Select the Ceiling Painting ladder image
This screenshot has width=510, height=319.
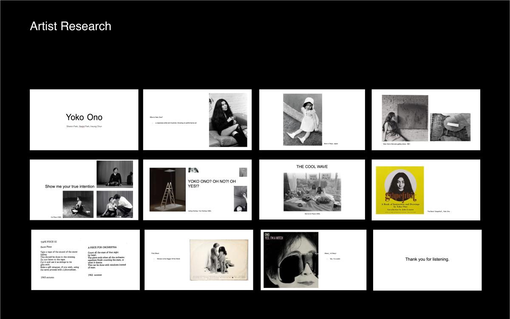tap(167, 189)
